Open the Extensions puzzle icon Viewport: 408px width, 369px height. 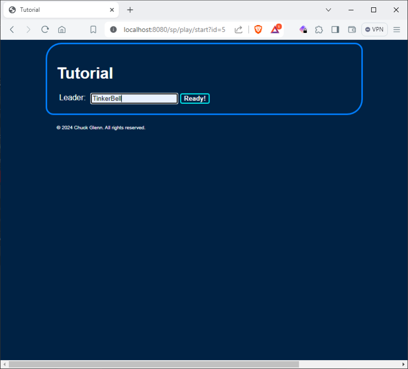click(x=319, y=30)
